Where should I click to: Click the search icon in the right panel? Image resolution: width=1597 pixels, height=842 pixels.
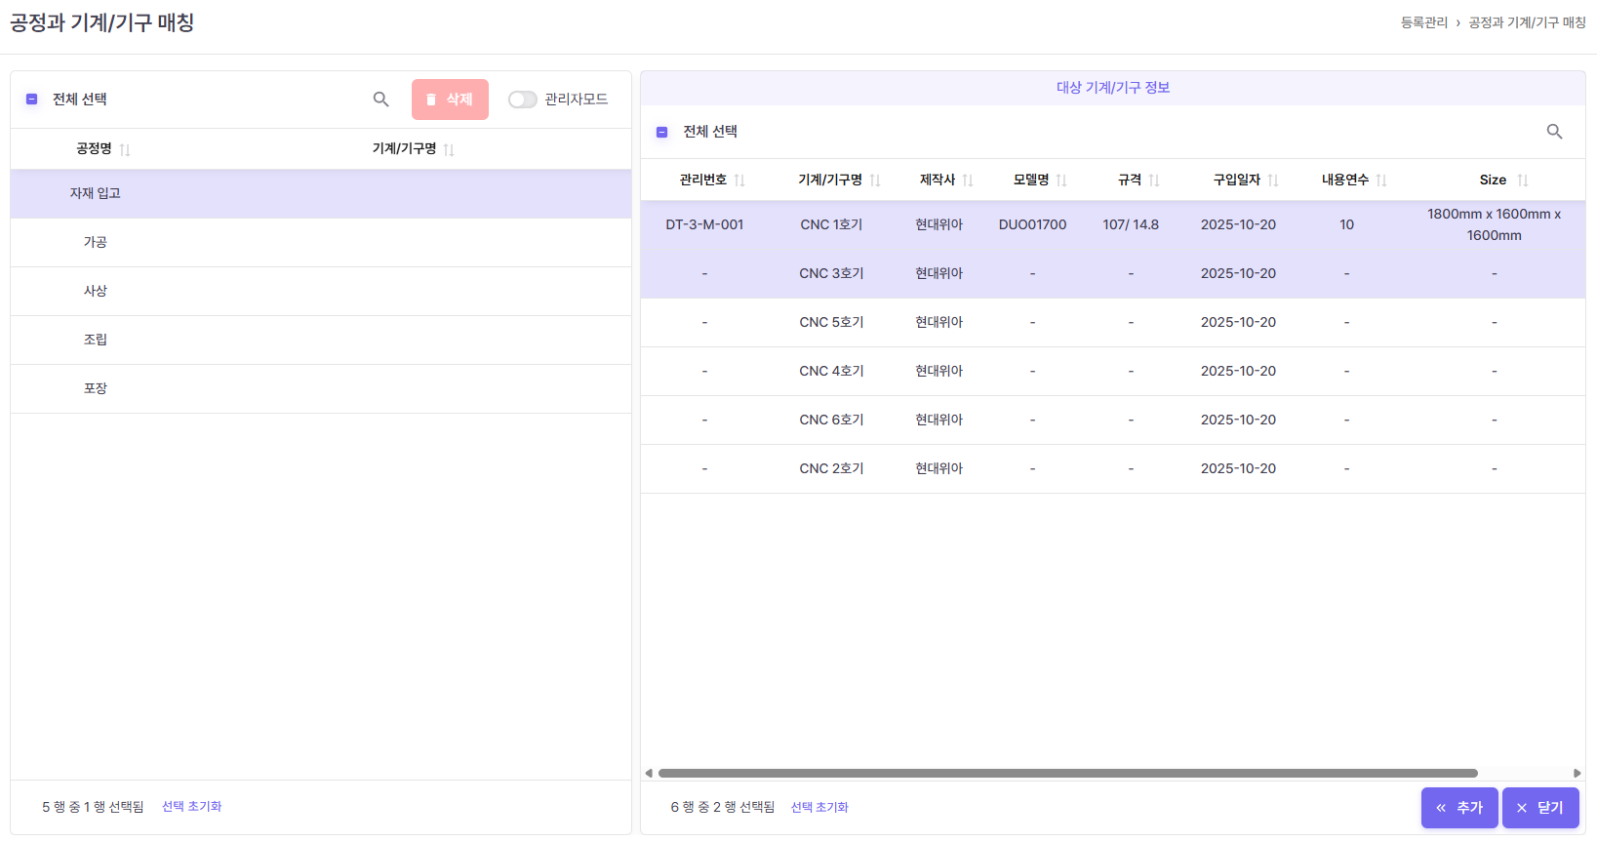tap(1554, 132)
